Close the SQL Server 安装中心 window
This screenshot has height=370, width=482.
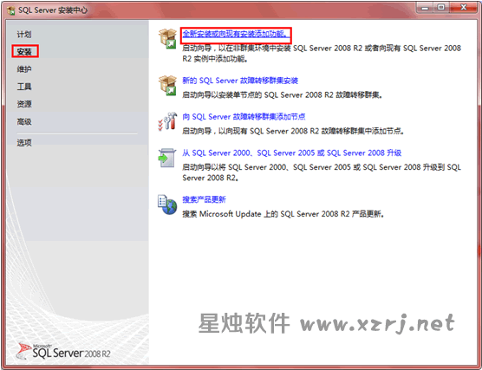(464, 8)
